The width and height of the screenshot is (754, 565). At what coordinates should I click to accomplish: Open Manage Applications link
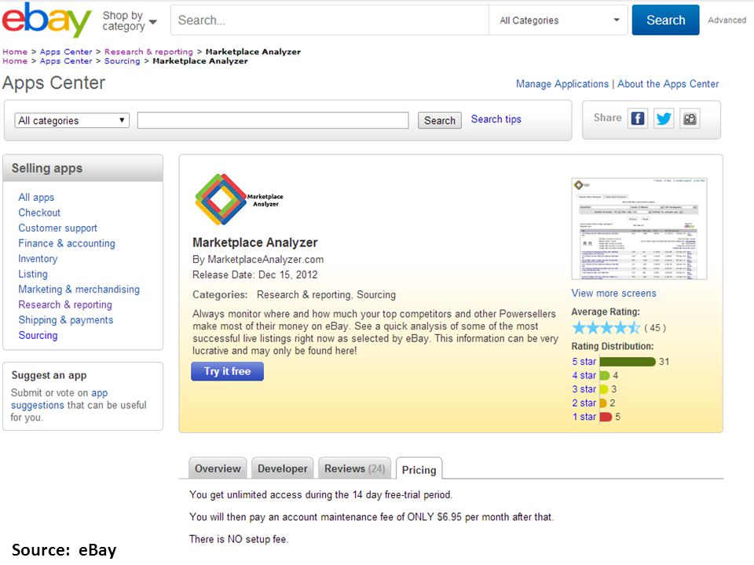[562, 84]
